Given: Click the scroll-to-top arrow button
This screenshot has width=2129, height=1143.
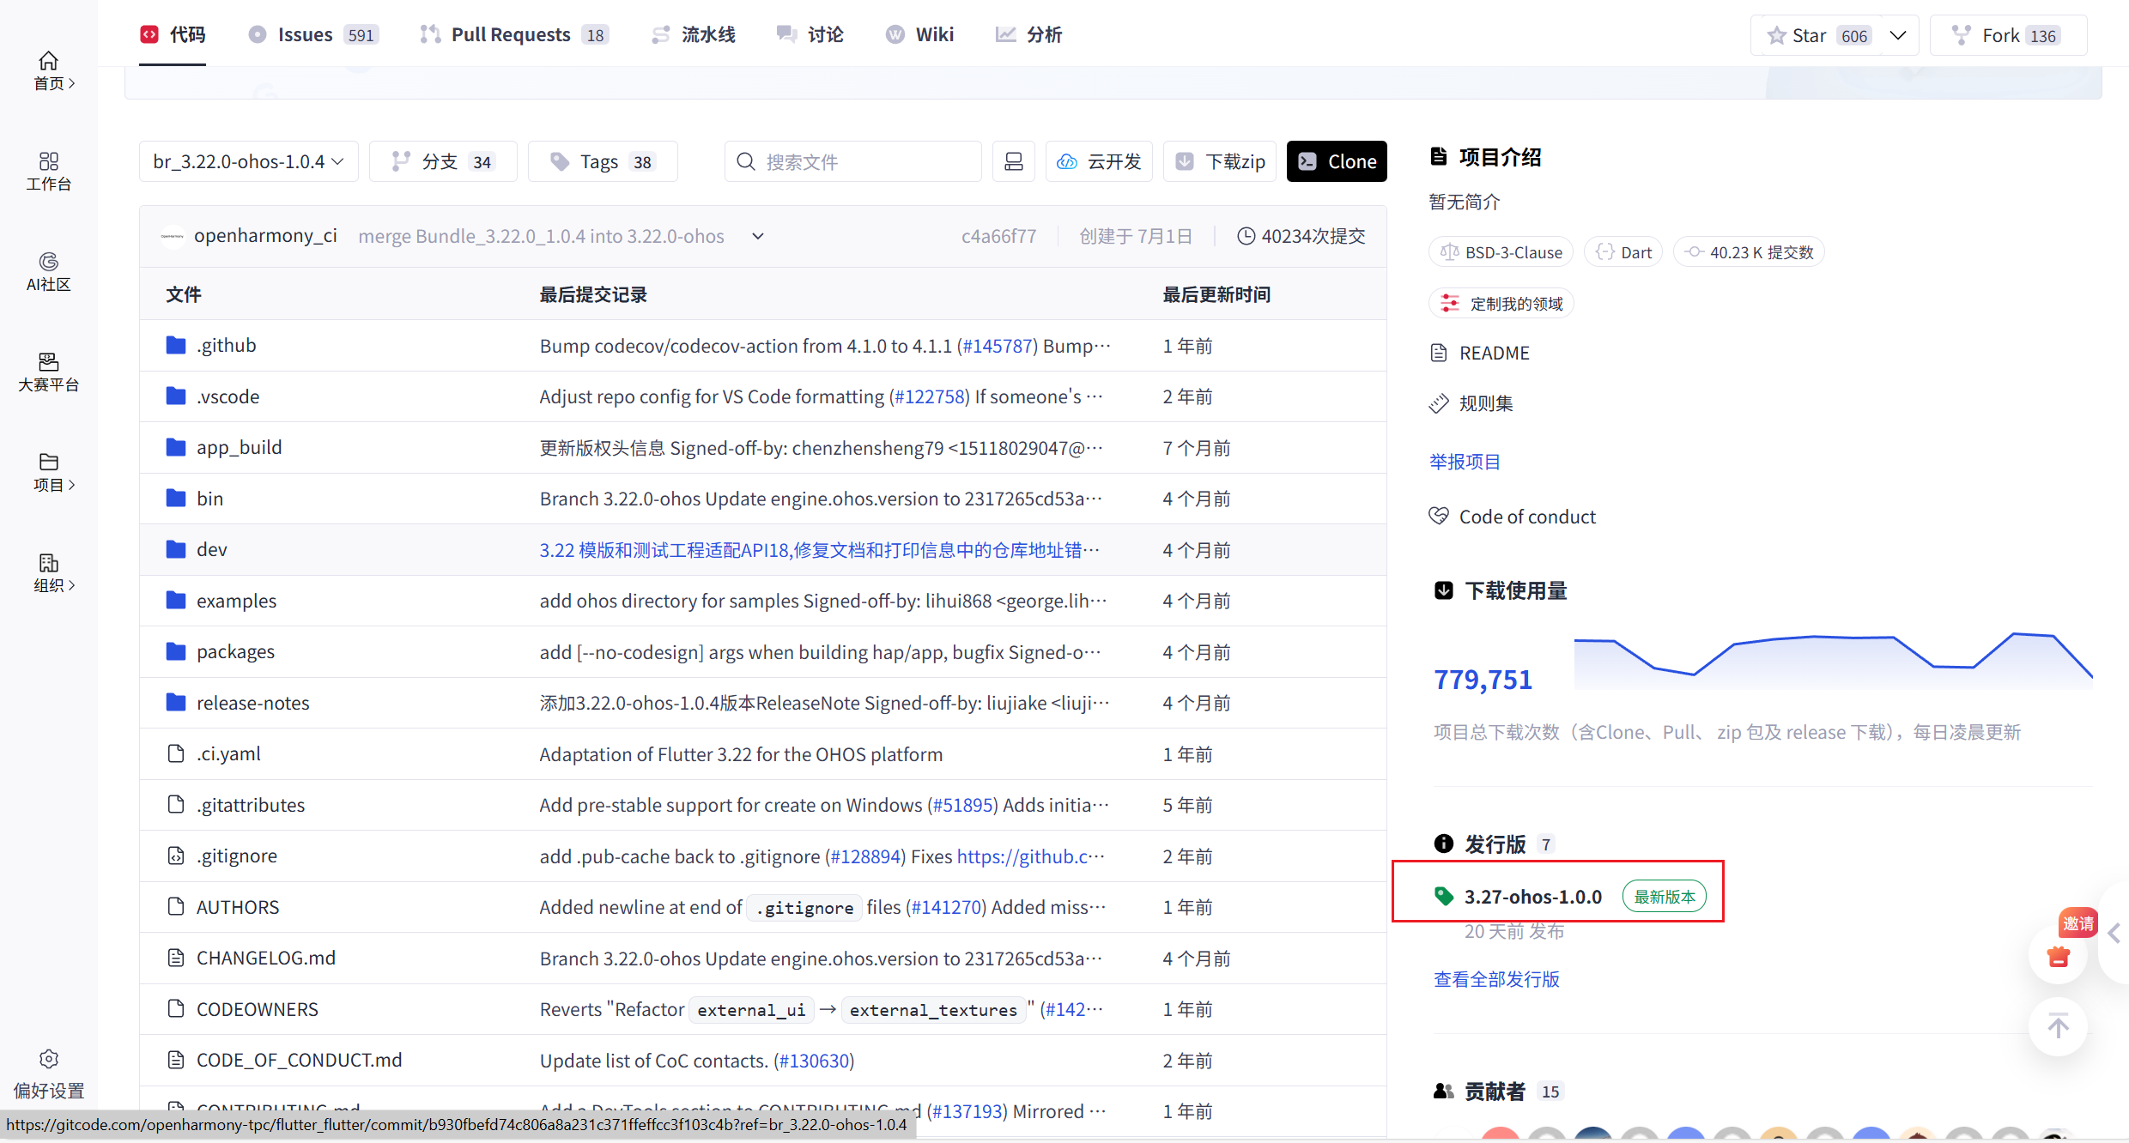Looking at the screenshot, I should click(x=2058, y=1026).
